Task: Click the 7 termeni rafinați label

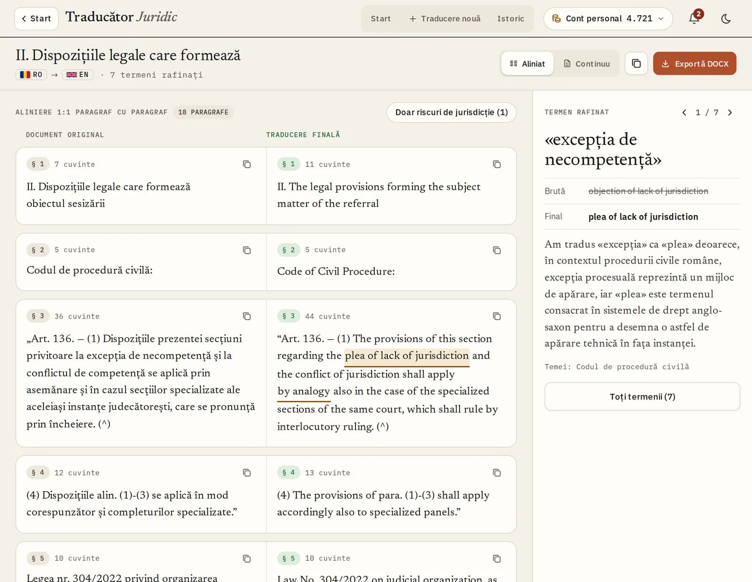Action: pyautogui.click(x=157, y=75)
